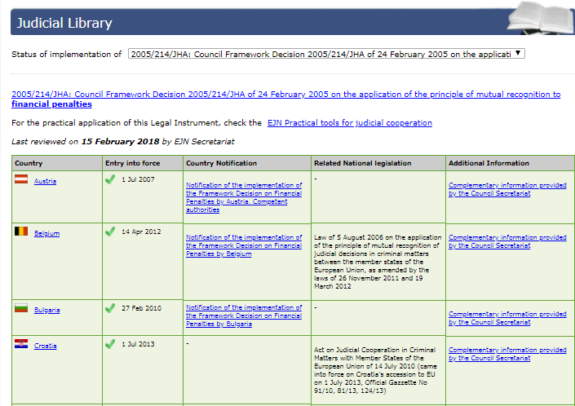Open EJN Practical tools for judicial cooperation
Viewport: 575px width, 406px height.
[349, 123]
